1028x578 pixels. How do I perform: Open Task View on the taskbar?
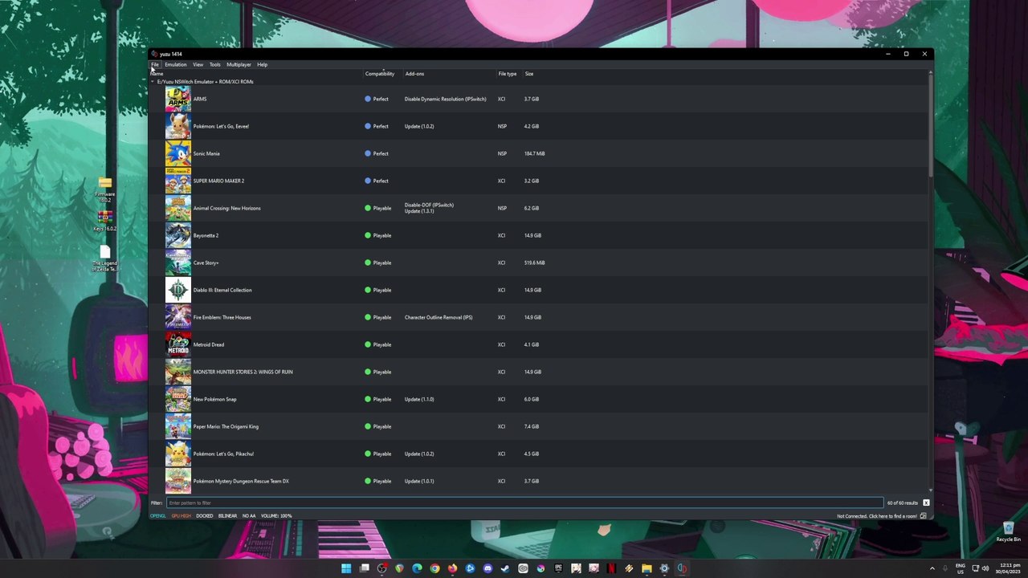tap(364, 568)
